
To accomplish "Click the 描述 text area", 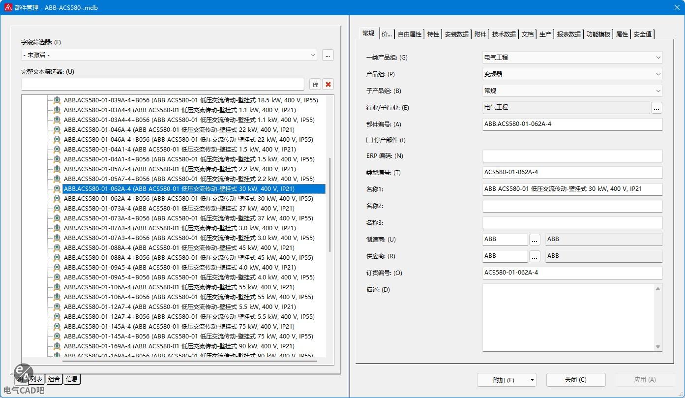I will (568, 317).
